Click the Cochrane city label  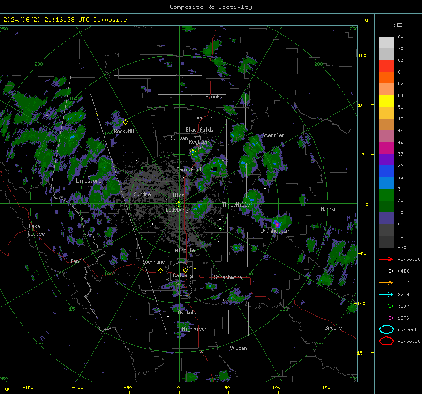[x=153, y=262]
